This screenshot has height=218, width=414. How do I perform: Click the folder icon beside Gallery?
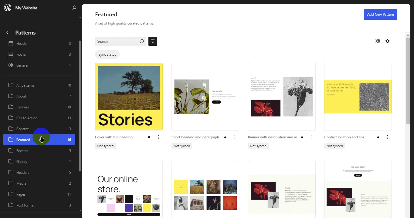(11, 161)
